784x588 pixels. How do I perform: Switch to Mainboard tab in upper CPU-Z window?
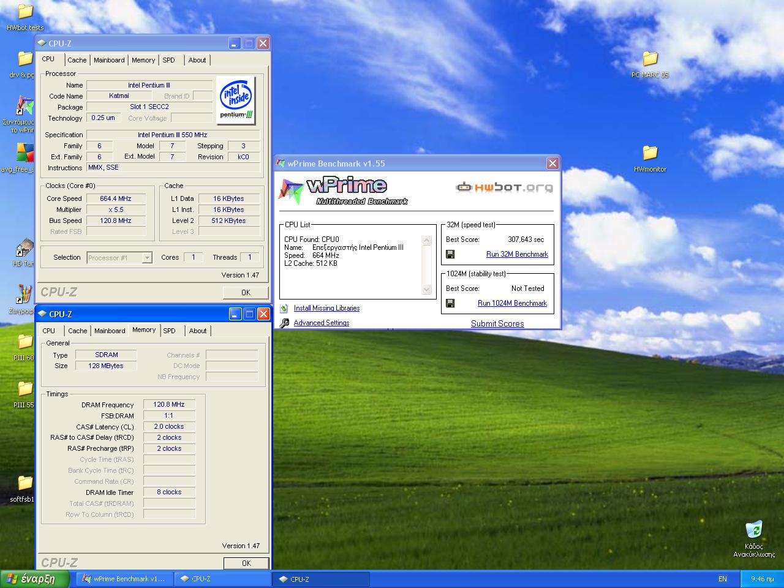coord(109,60)
